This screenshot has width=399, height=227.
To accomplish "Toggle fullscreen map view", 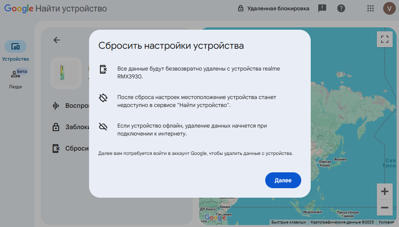I will [384, 39].
